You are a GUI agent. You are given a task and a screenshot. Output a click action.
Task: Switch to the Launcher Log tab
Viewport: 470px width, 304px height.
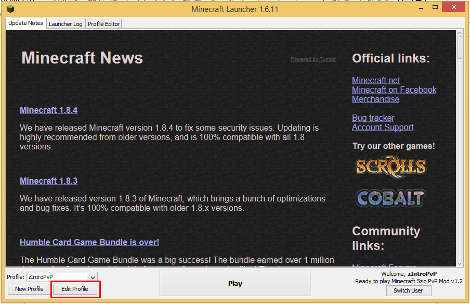coord(66,24)
